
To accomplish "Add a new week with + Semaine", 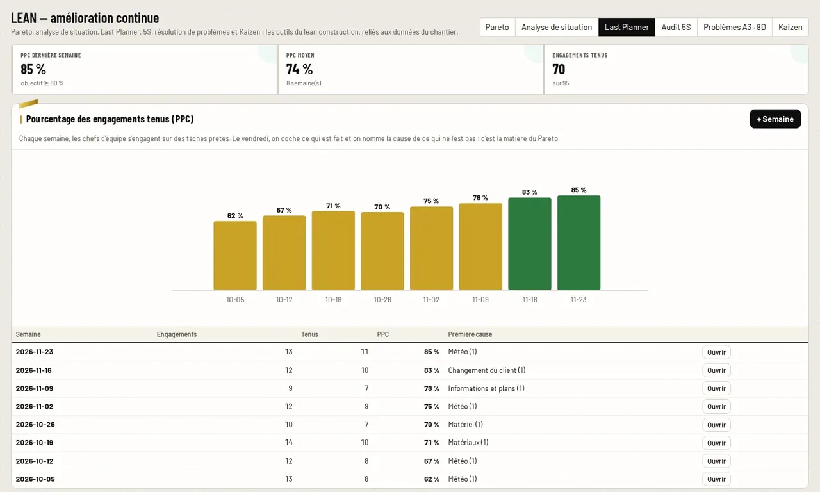I will [775, 119].
